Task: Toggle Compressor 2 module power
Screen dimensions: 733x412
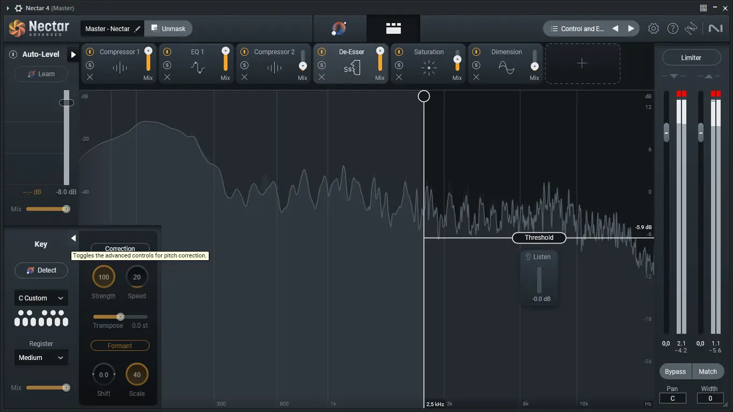Action: click(244, 52)
